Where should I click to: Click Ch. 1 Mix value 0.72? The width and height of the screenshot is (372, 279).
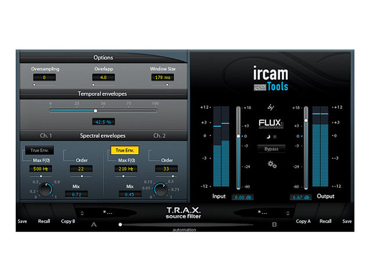click(x=76, y=194)
